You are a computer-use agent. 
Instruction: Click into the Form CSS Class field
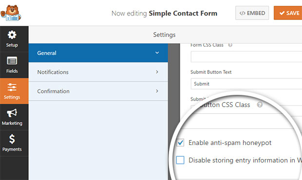point(246,56)
